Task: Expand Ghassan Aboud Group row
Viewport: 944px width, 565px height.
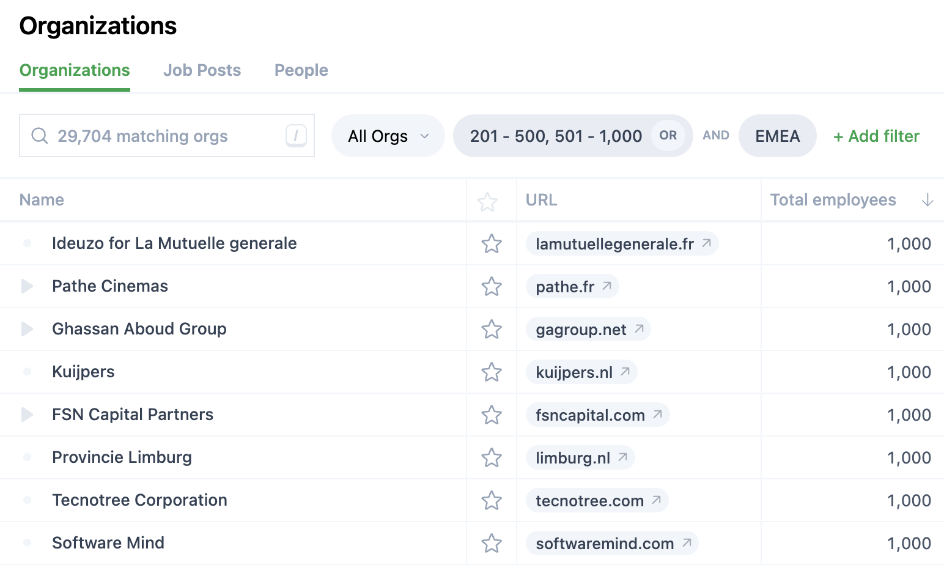Action: [27, 329]
